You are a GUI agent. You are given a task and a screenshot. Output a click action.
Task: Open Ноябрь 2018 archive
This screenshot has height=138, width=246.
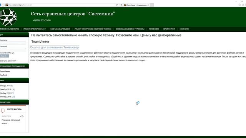pyautogui.click(x=5, y=93)
